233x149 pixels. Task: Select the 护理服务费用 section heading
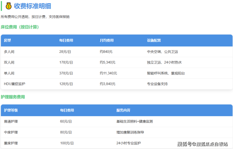[13, 97]
